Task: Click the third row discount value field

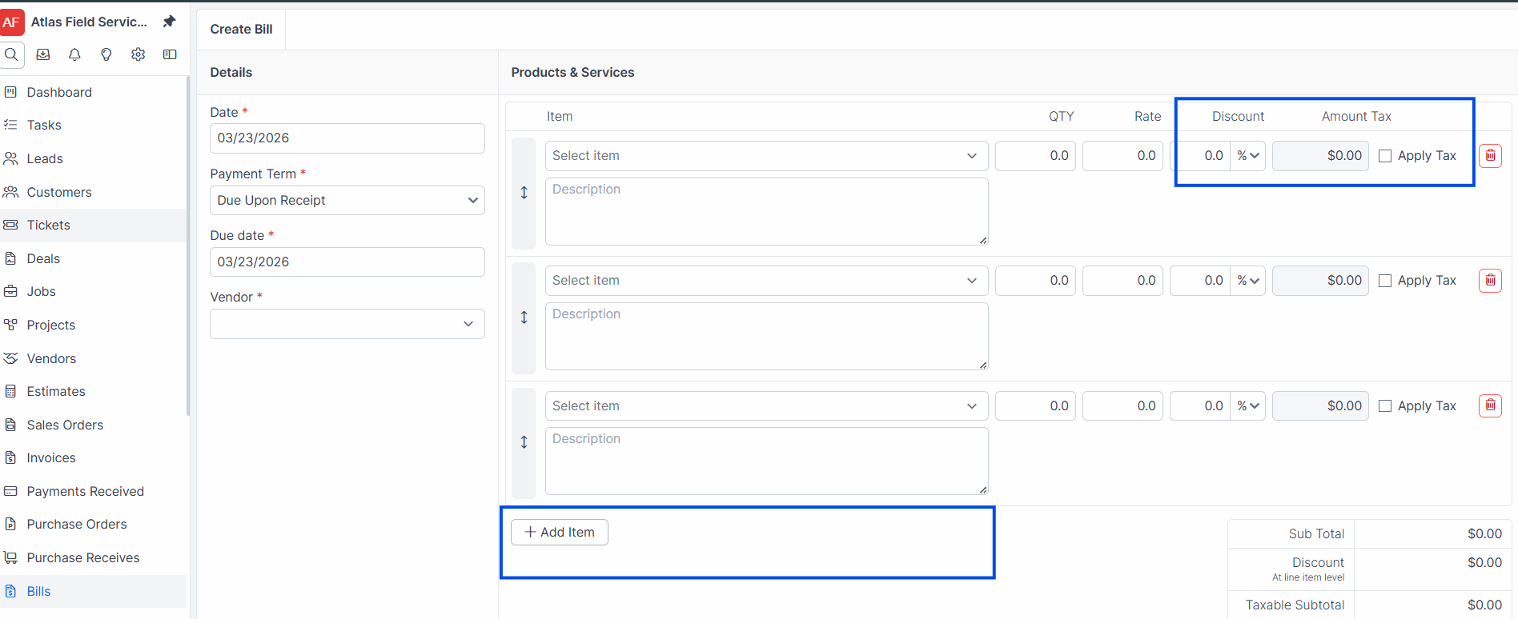Action: [1200, 405]
